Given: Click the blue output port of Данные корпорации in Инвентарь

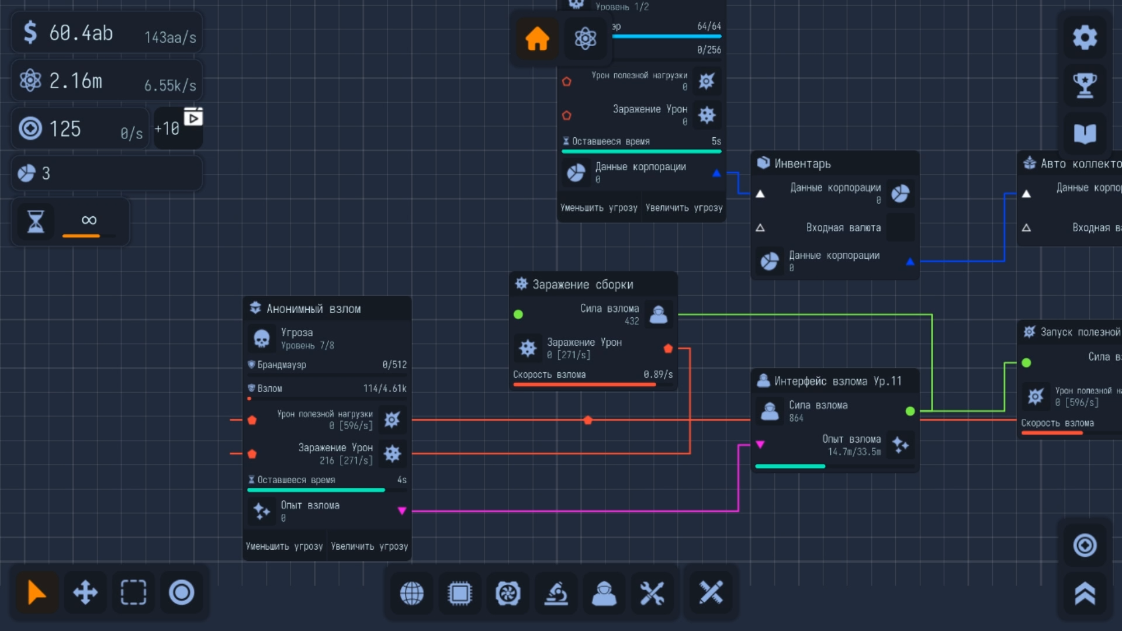Looking at the screenshot, I should pos(910,262).
